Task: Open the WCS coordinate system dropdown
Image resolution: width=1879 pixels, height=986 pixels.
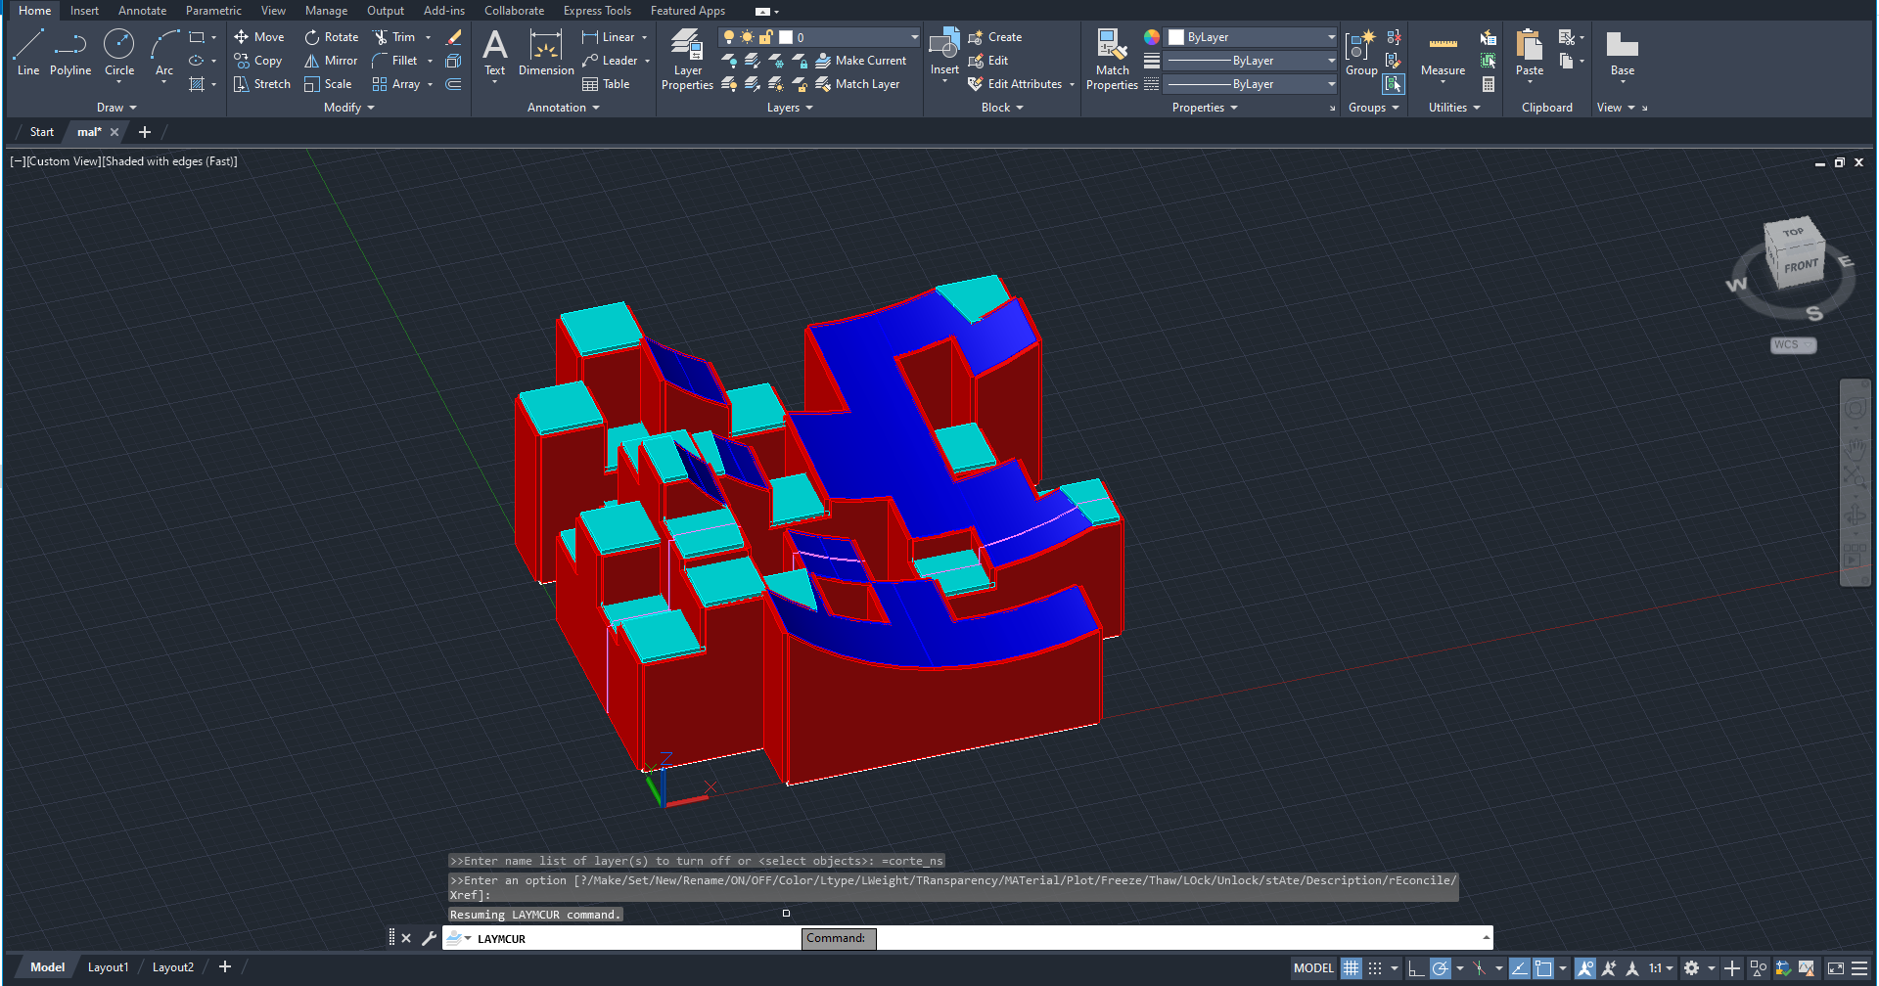Action: click(1794, 345)
